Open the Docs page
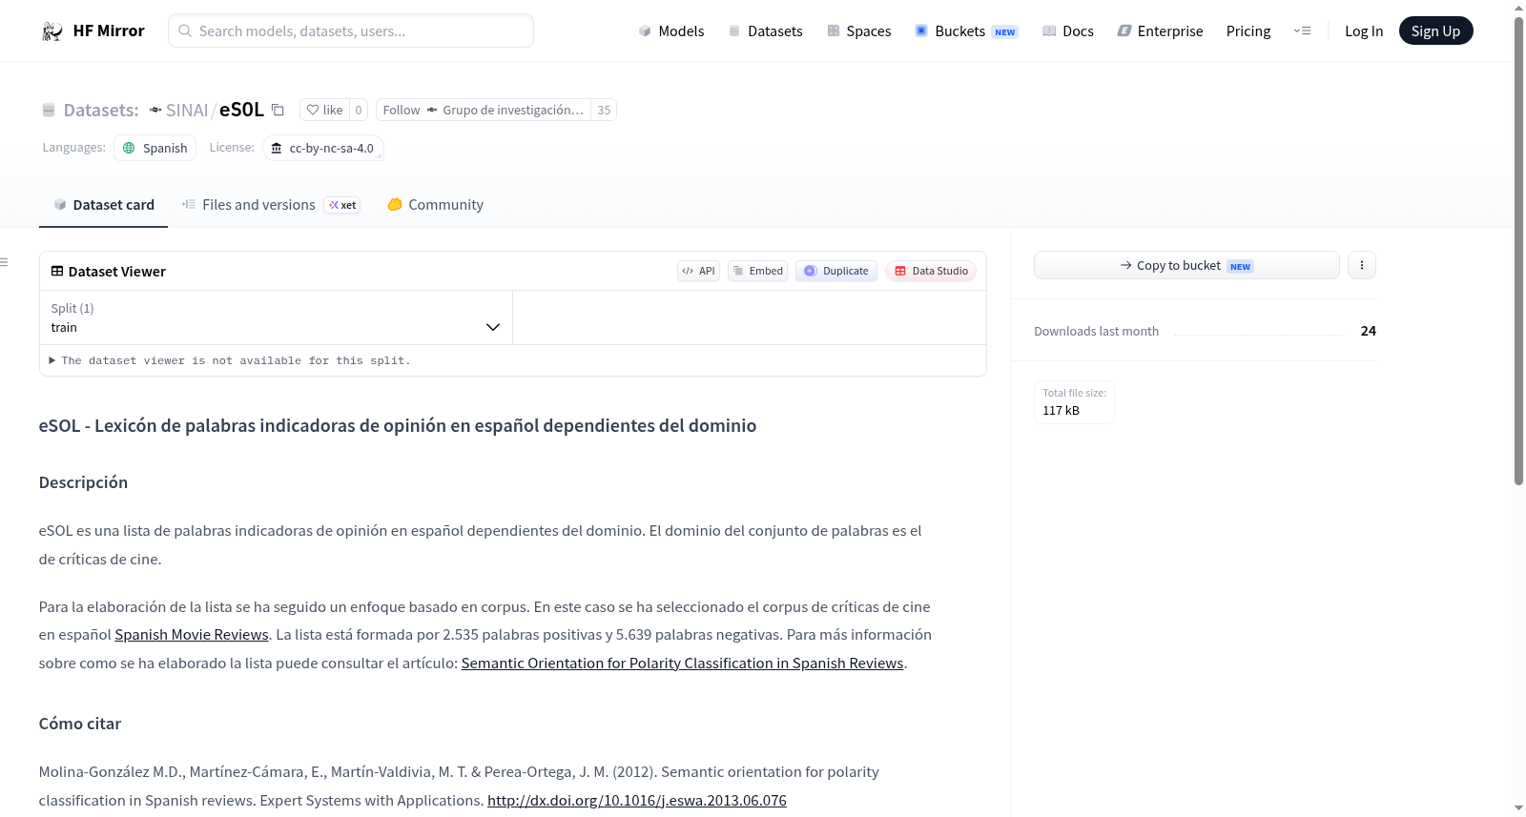 click(x=1068, y=31)
